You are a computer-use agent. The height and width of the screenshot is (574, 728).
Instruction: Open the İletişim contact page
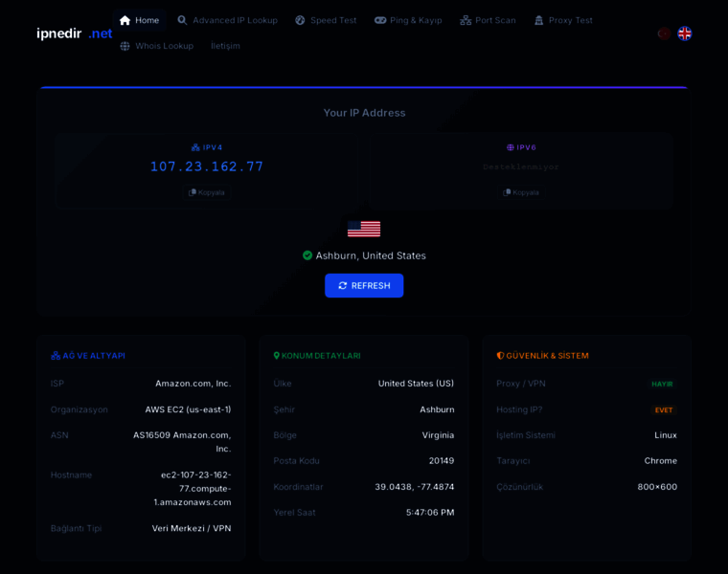[x=225, y=46]
